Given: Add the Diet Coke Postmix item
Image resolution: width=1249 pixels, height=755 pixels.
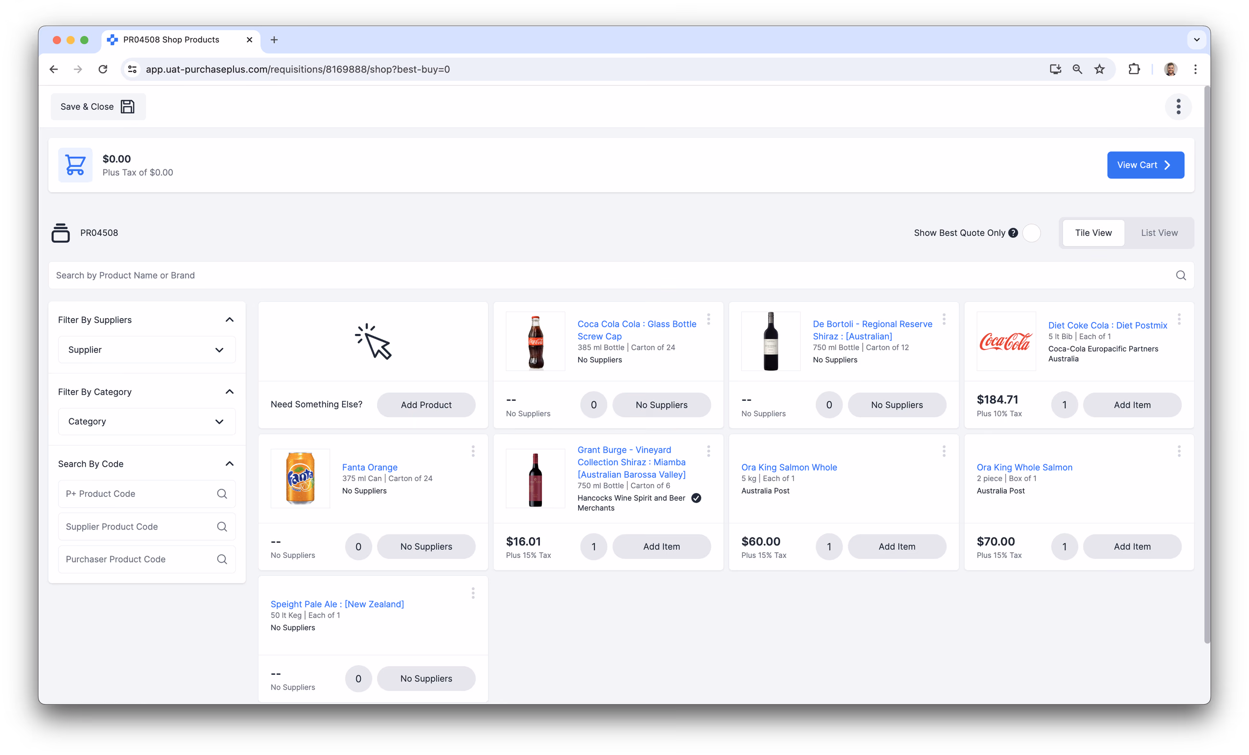Looking at the screenshot, I should tap(1132, 405).
